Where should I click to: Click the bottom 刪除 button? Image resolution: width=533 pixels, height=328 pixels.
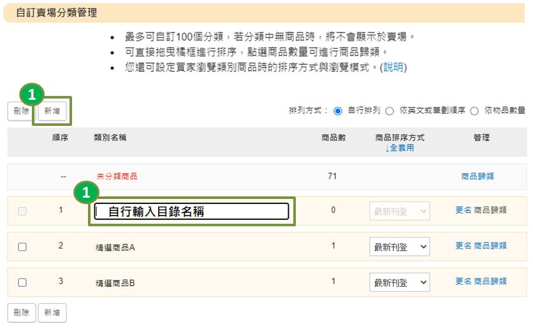pyautogui.click(x=21, y=312)
